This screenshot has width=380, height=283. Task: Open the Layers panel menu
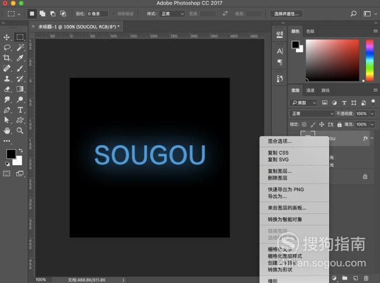point(375,90)
